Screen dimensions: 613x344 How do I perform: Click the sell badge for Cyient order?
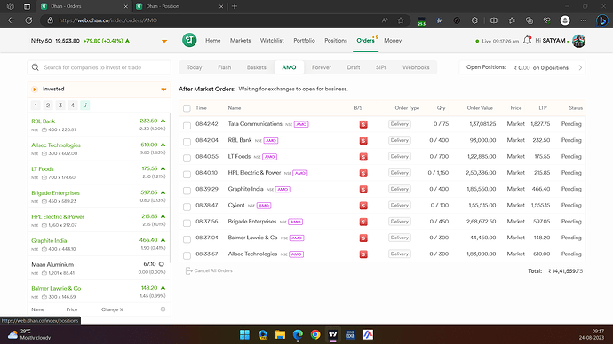[363, 206]
